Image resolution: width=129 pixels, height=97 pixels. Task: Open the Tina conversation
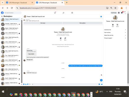pos(11,56)
